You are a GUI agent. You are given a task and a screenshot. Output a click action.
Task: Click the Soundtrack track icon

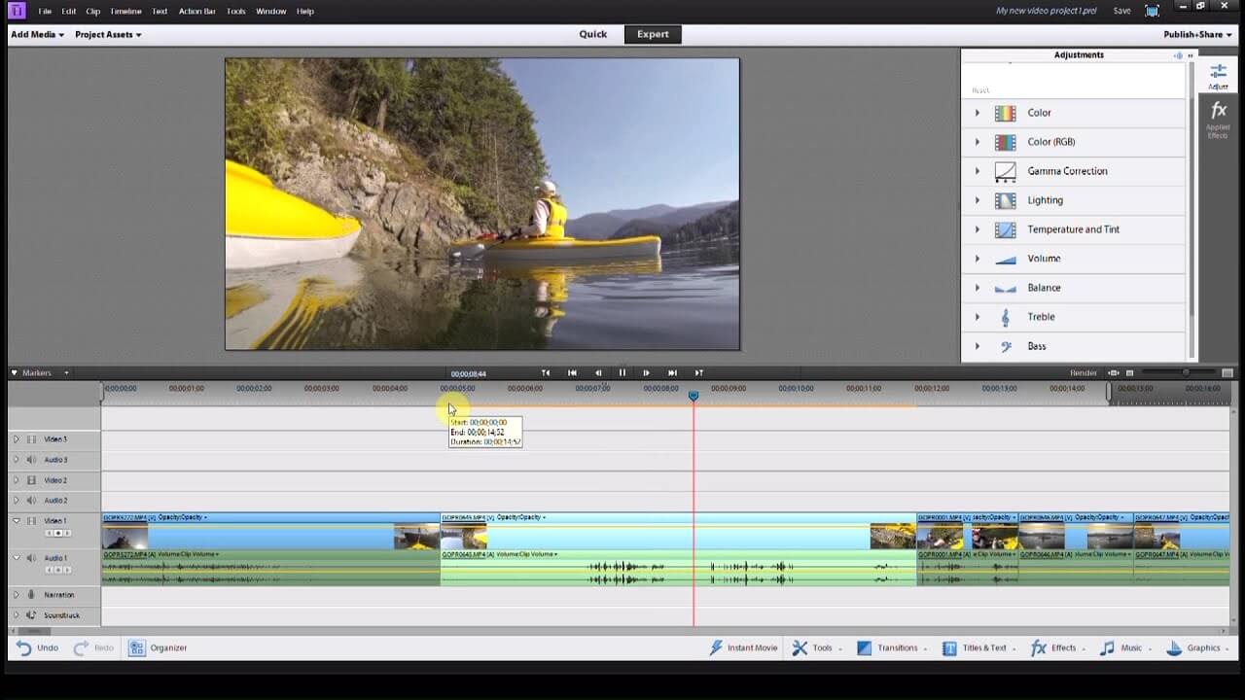coord(31,615)
